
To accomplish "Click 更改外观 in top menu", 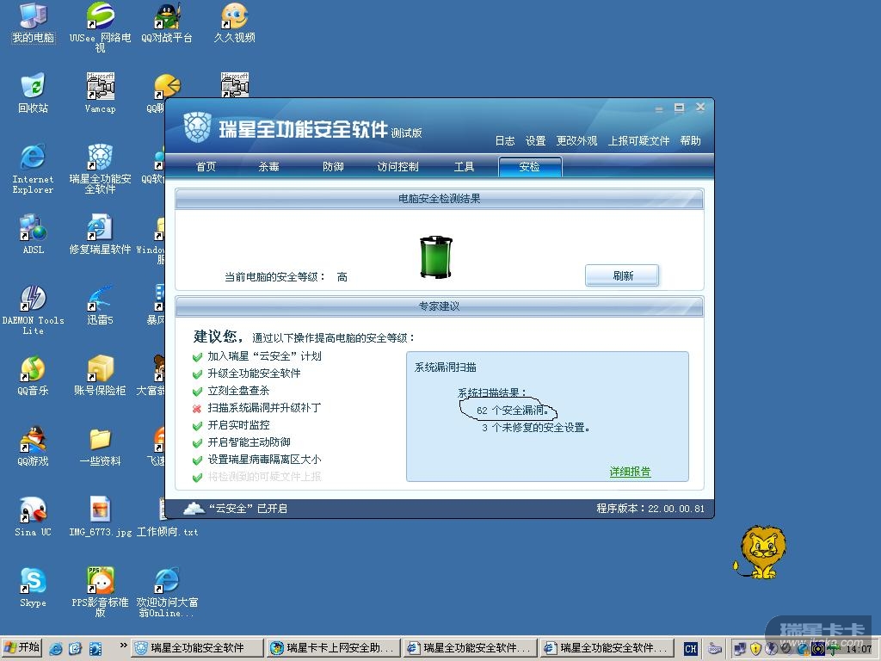I will [576, 141].
